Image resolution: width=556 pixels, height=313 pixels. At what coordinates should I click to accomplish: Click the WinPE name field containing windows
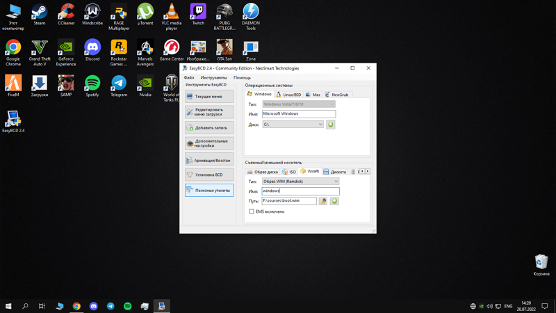pyautogui.click(x=301, y=191)
